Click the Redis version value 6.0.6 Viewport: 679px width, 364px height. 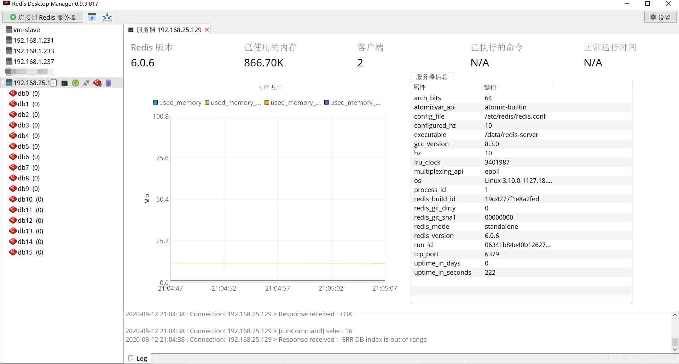point(143,63)
